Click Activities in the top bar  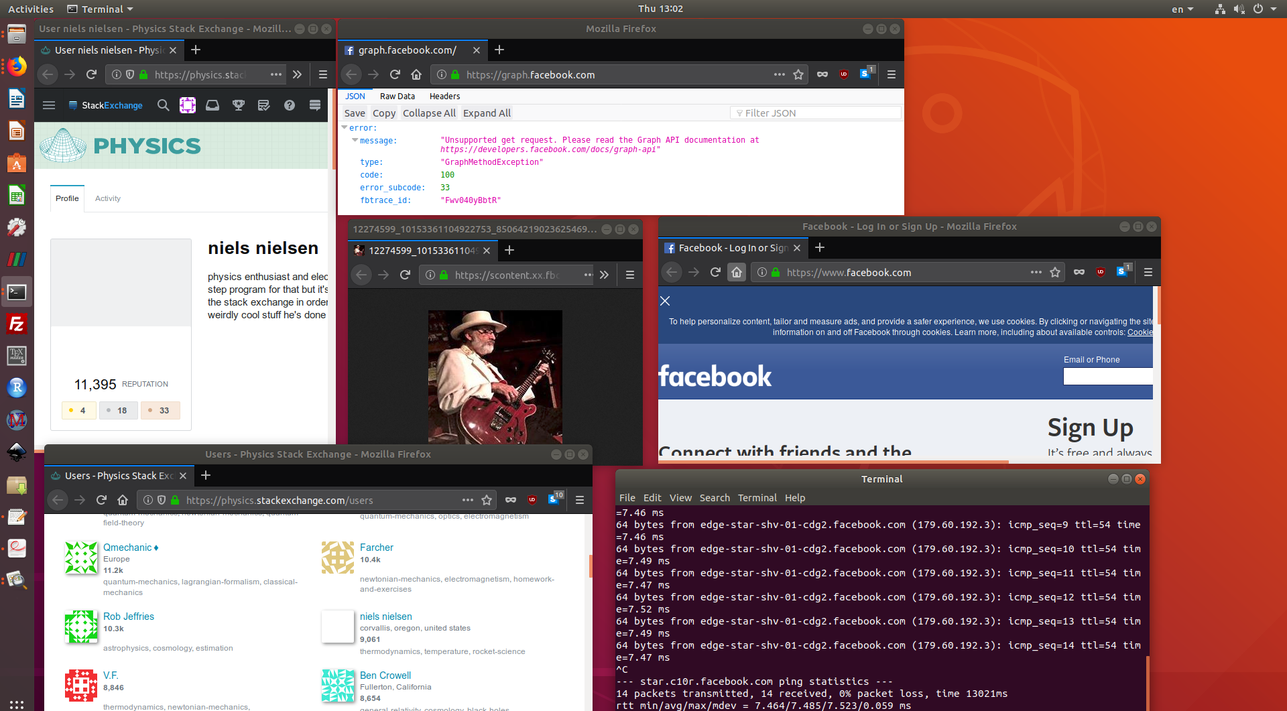point(31,9)
